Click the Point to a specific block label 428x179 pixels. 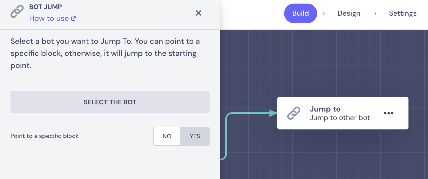click(x=45, y=136)
